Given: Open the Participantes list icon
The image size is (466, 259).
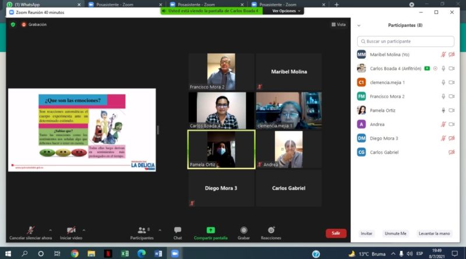Looking at the screenshot, I should click(x=142, y=230).
